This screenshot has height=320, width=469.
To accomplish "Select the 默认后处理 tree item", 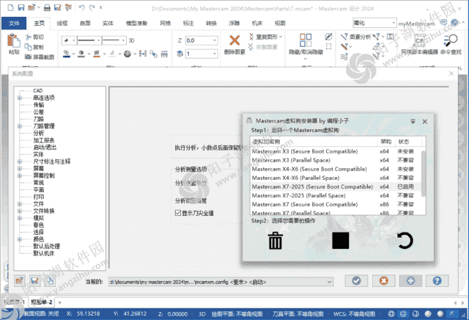I will 46,247.
